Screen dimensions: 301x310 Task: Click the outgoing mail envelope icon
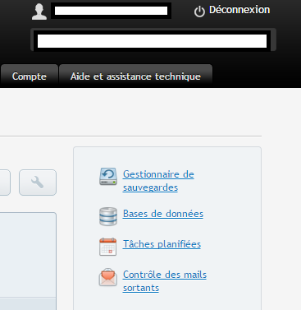(108, 277)
